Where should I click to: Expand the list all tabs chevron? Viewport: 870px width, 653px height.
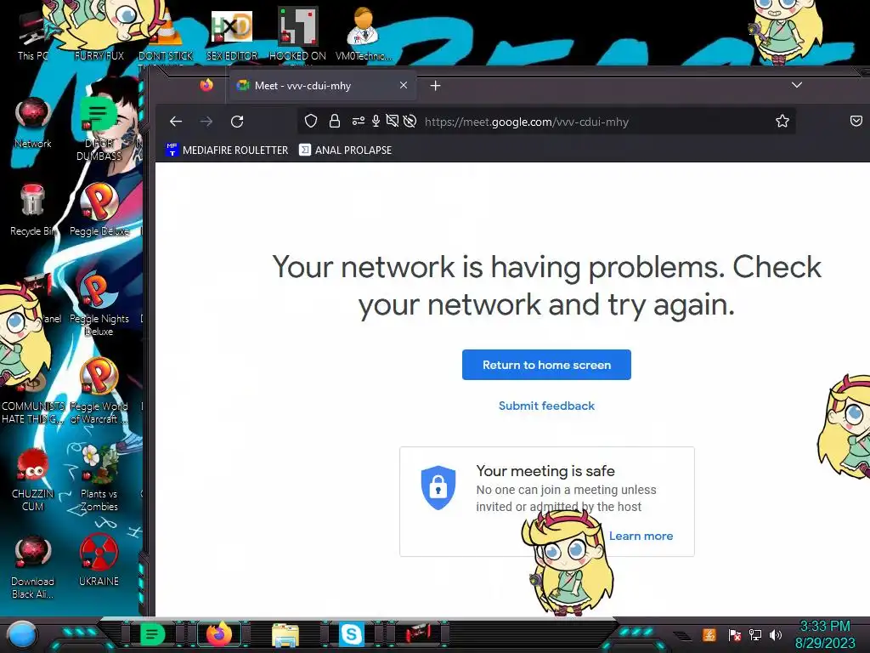[797, 85]
